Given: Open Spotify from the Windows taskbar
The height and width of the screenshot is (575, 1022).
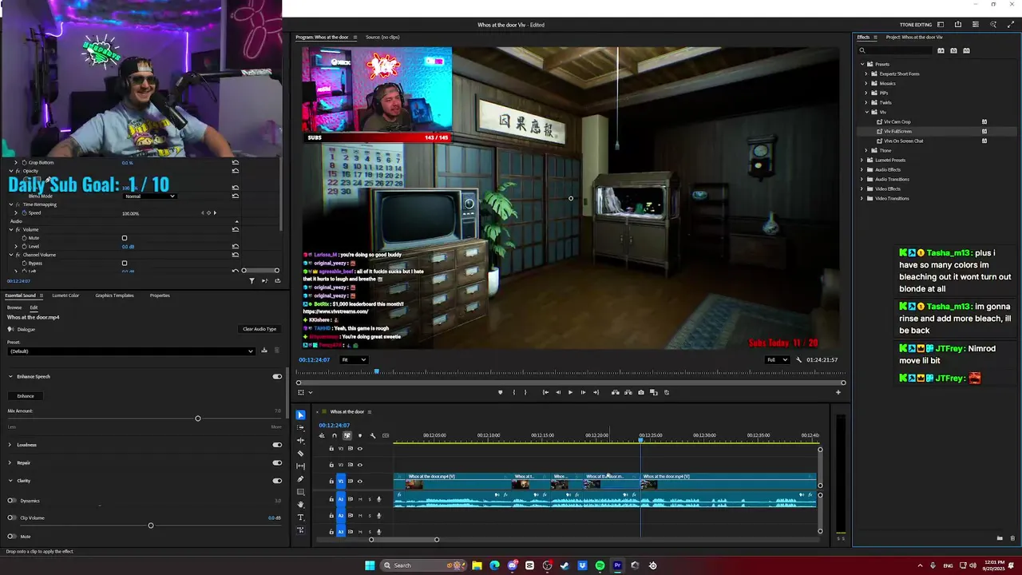Looking at the screenshot, I should [600, 565].
